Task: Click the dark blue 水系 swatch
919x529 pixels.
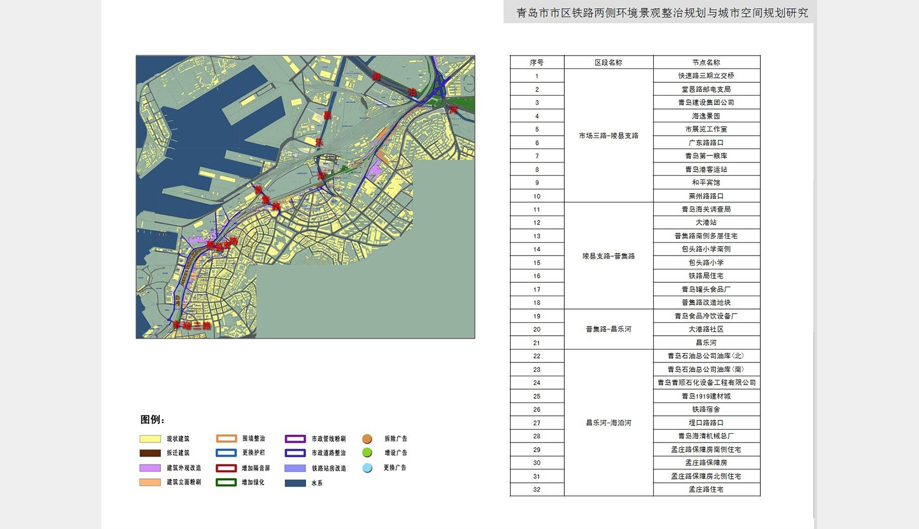Action: tap(295, 483)
